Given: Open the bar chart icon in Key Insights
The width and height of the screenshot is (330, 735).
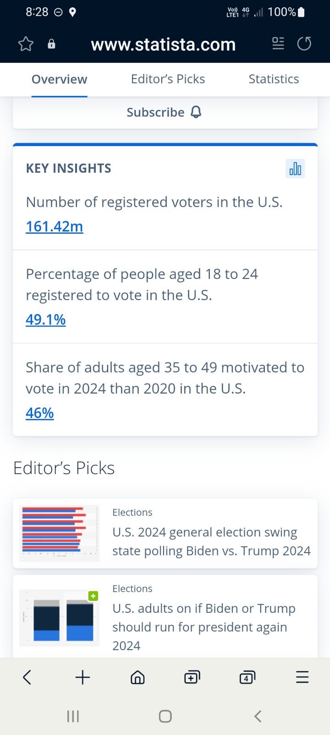Looking at the screenshot, I should point(295,169).
